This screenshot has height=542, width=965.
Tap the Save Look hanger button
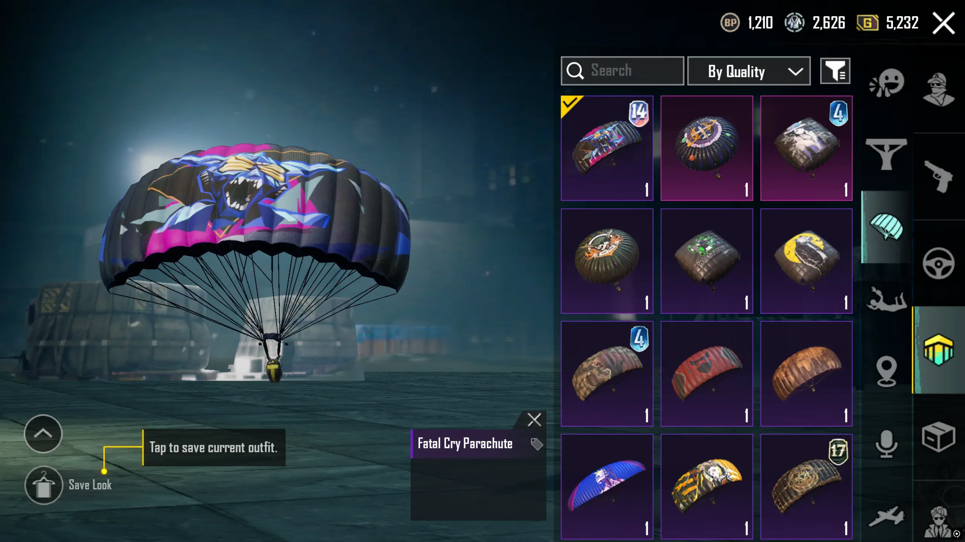pos(43,485)
